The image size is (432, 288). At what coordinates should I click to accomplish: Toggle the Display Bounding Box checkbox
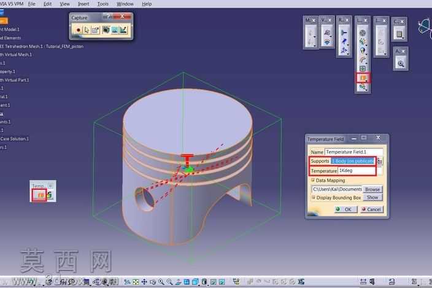click(x=313, y=197)
